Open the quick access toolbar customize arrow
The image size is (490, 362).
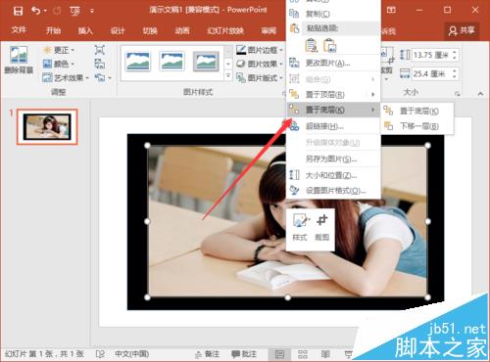tap(92, 11)
